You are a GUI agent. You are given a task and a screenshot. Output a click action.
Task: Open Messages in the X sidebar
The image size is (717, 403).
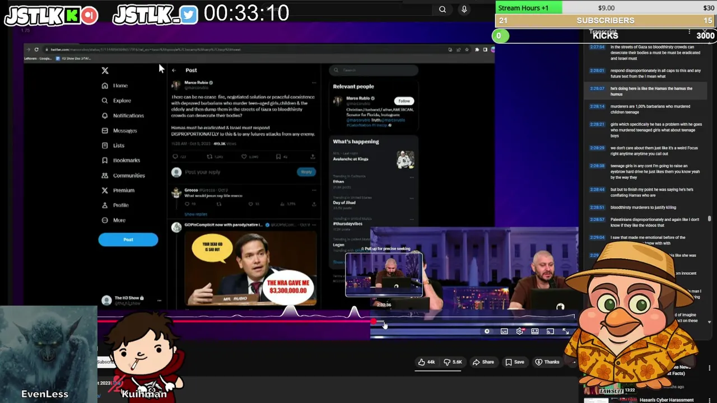click(119, 130)
